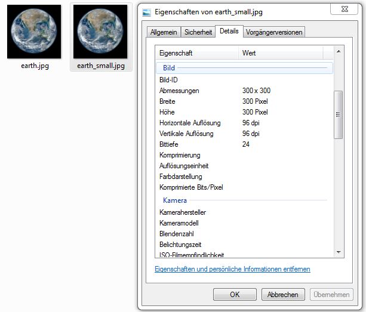Click the Bittiefe value 24

[246, 144]
